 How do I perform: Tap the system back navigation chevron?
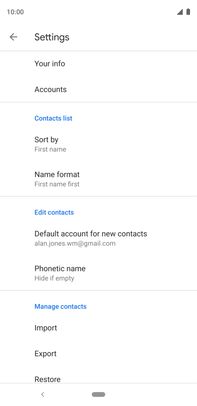tap(43, 394)
